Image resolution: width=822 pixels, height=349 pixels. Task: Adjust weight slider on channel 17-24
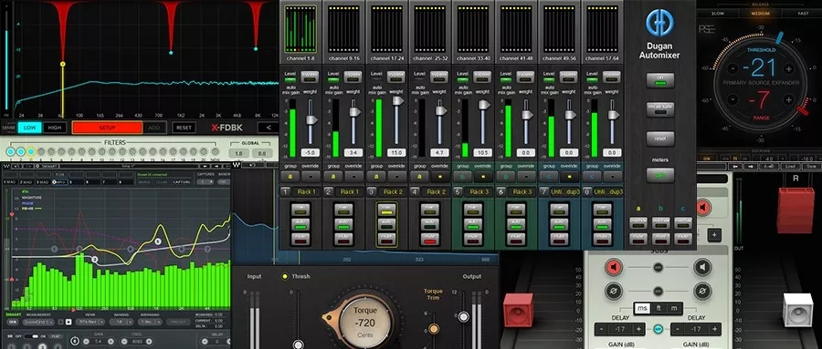coord(397,100)
